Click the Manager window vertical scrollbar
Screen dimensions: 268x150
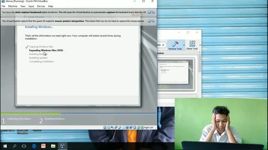pyautogui.click(x=200, y=63)
